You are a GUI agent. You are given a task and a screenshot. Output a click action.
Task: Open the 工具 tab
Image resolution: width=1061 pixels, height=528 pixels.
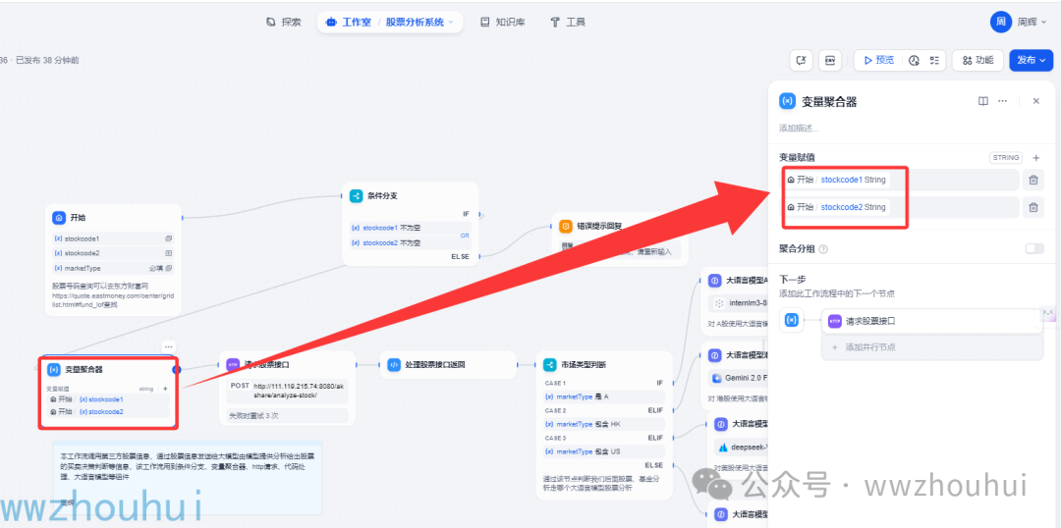pyautogui.click(x=568, y=22)
